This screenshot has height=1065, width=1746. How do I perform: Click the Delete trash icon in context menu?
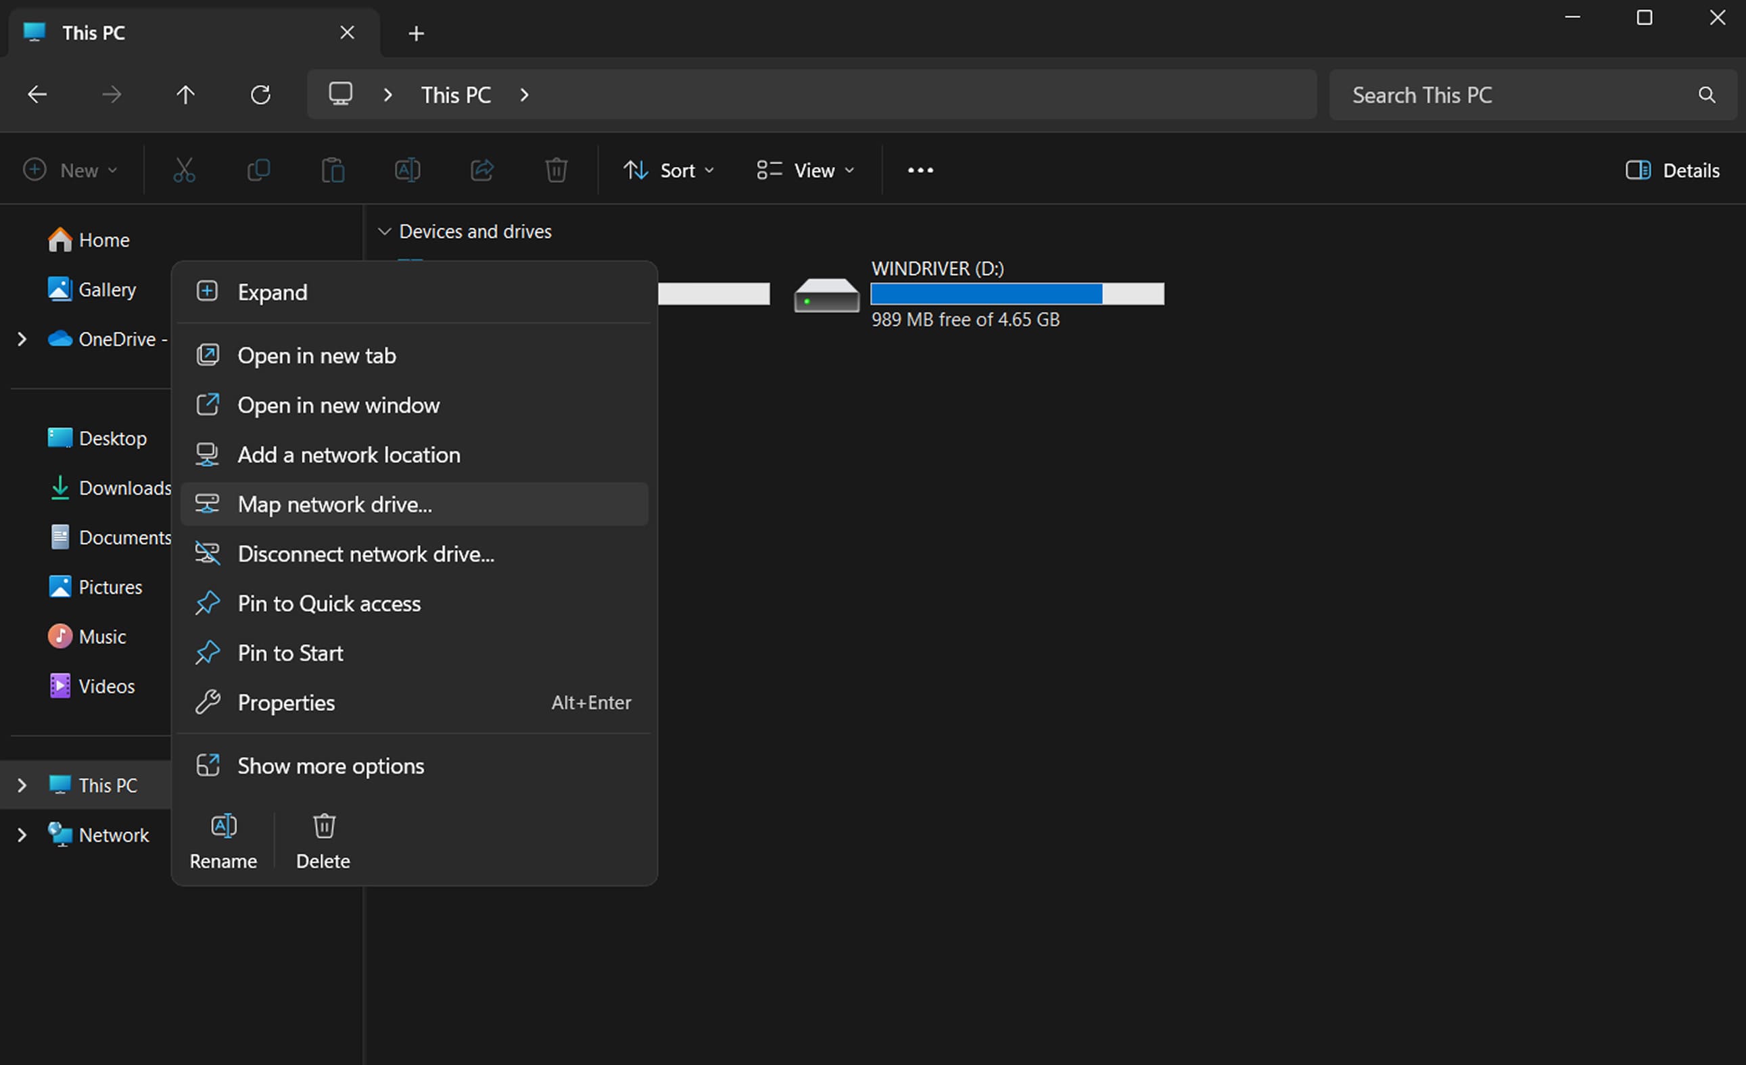pos(324,826)
